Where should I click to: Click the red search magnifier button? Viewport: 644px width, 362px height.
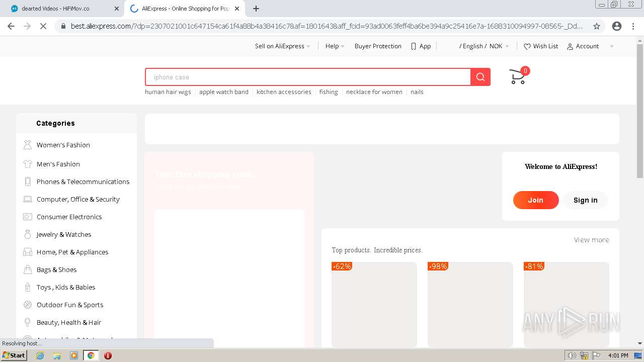coord(480,77)
